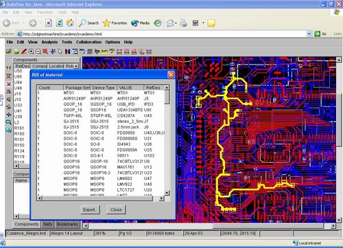Click the Close button in Bill of Material

click(x=116, y=210)
